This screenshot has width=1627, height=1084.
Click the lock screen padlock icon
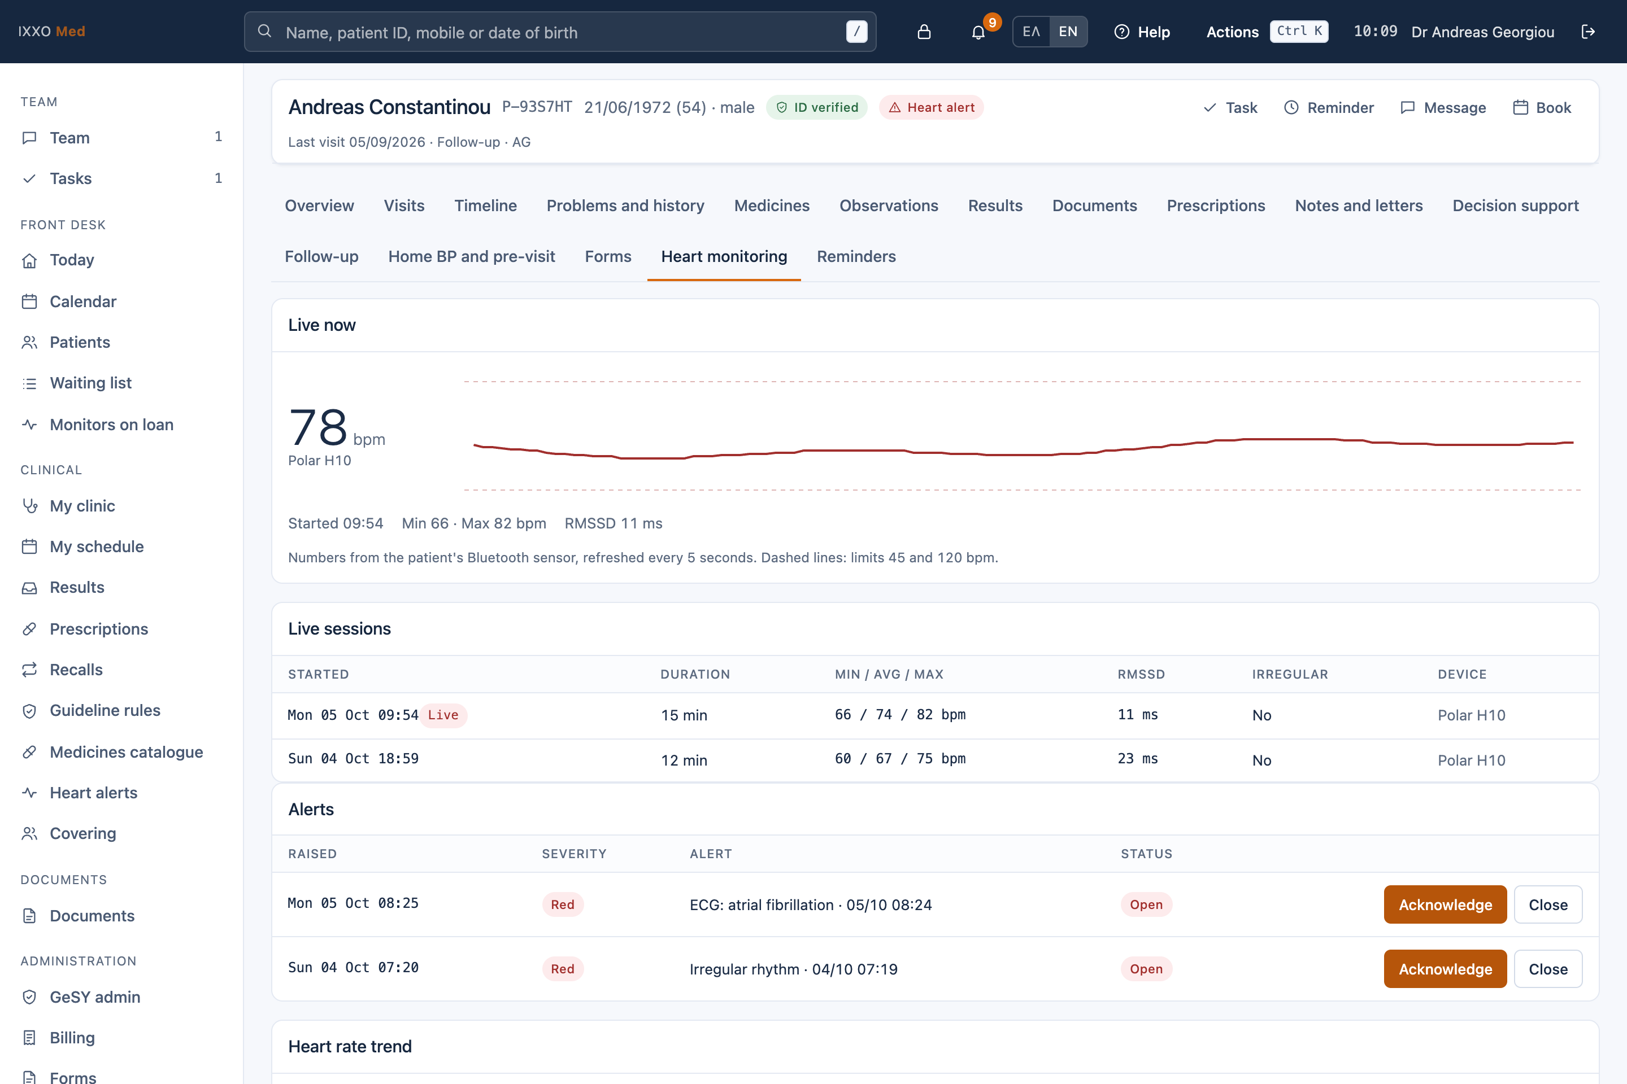tap(924, 32)
